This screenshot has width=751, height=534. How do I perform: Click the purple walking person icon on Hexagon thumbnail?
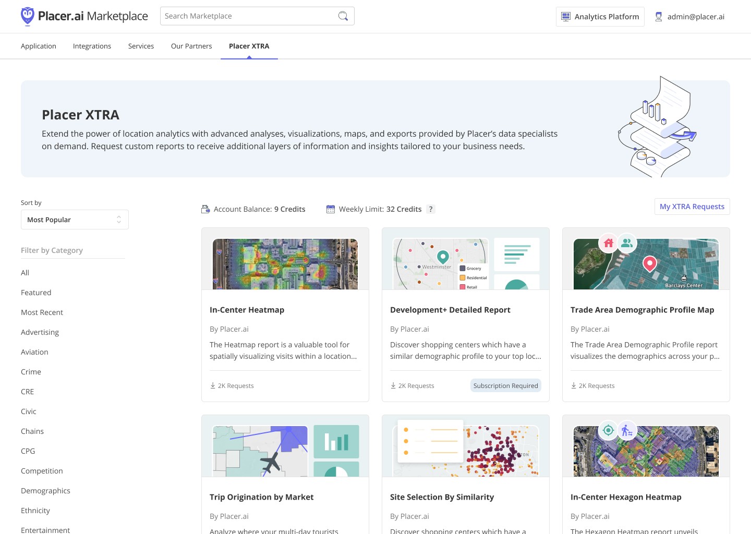click(x=627, y=430)
